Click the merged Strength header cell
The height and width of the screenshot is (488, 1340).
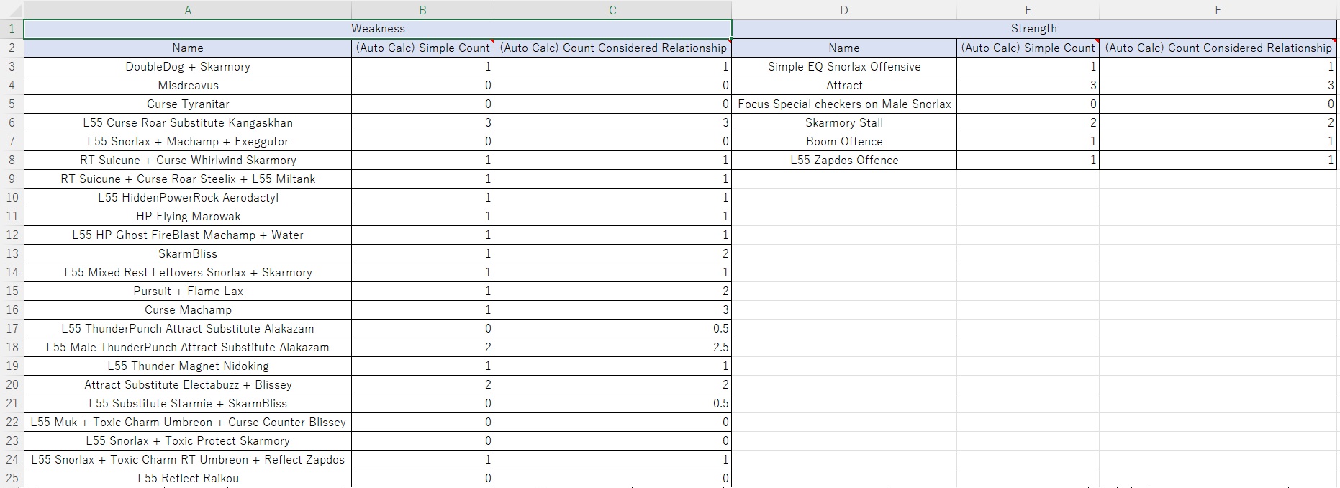pos(1034,29)
